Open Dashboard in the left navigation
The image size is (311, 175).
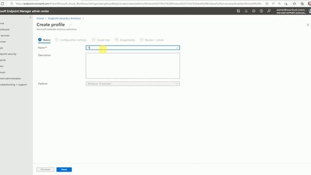pyautogui.click(x=5, y=29)
